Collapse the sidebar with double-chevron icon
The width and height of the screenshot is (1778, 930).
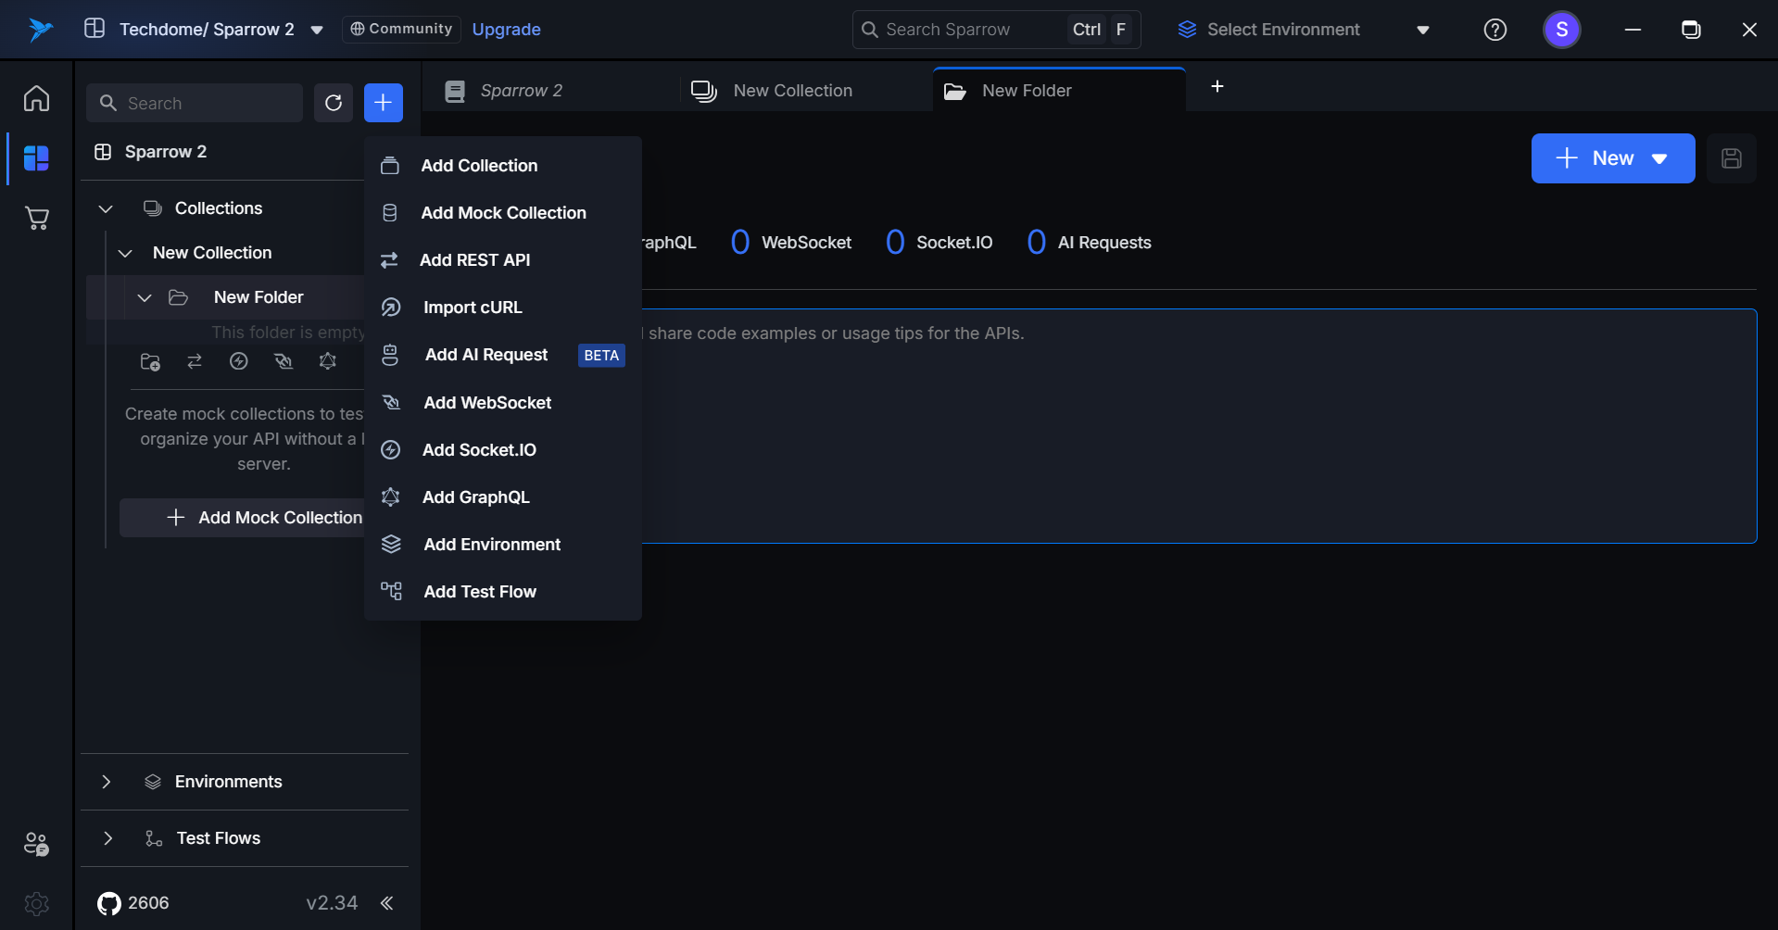pyautogui.click(x=387, y=903)
